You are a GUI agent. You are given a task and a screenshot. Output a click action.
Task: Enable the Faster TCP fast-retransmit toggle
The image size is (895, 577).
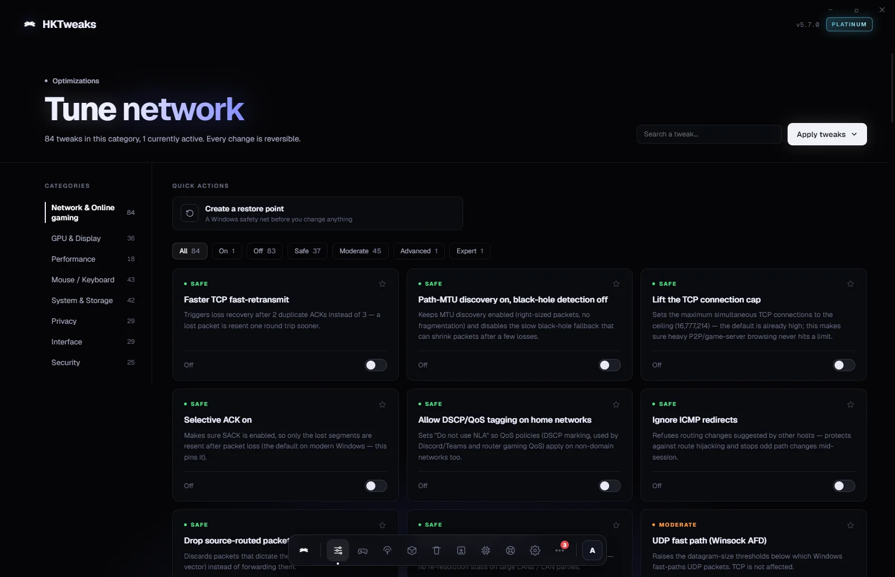coord(376,365)
